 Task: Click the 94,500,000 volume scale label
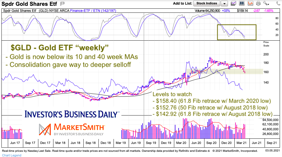pos(270,120)
